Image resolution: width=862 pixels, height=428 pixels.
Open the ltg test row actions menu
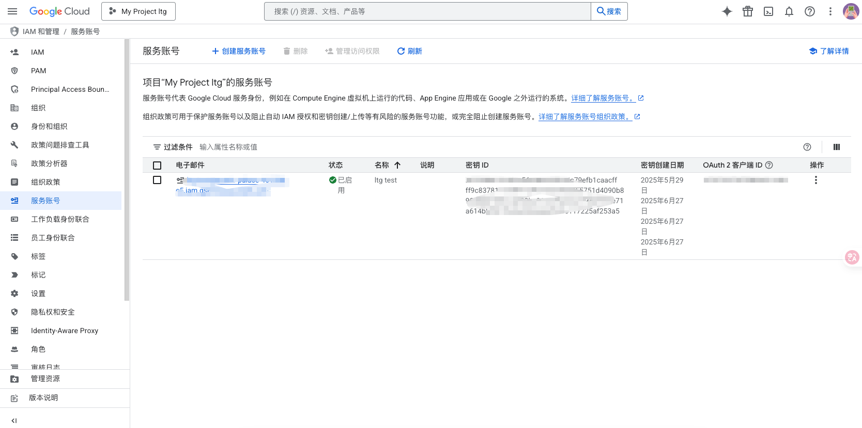click(x=816, y=180)
